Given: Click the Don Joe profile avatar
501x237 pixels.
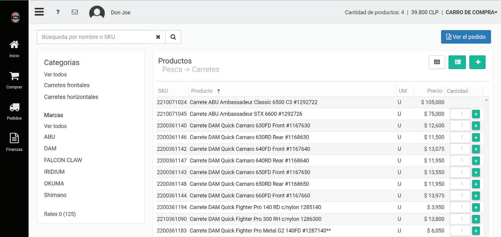Looking at the screenshot, I should point(97,13).
